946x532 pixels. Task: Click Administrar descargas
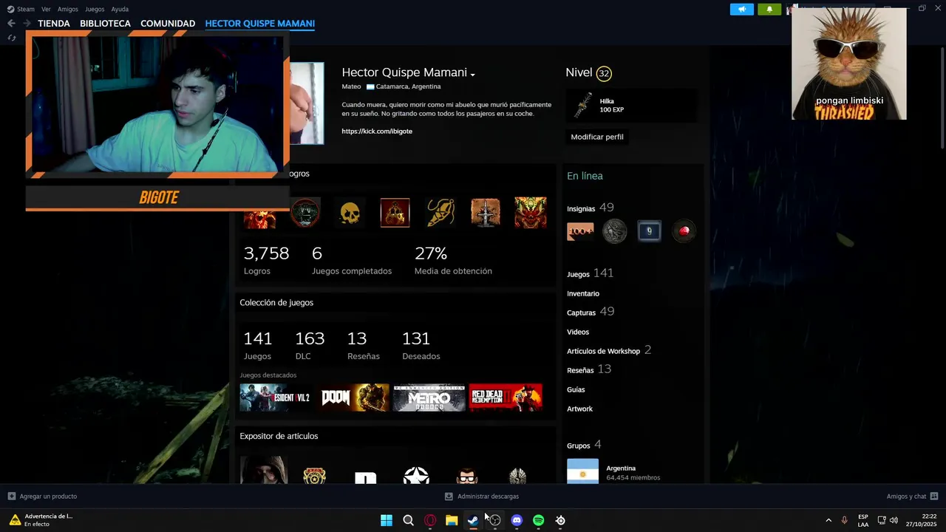coord(488,497)
